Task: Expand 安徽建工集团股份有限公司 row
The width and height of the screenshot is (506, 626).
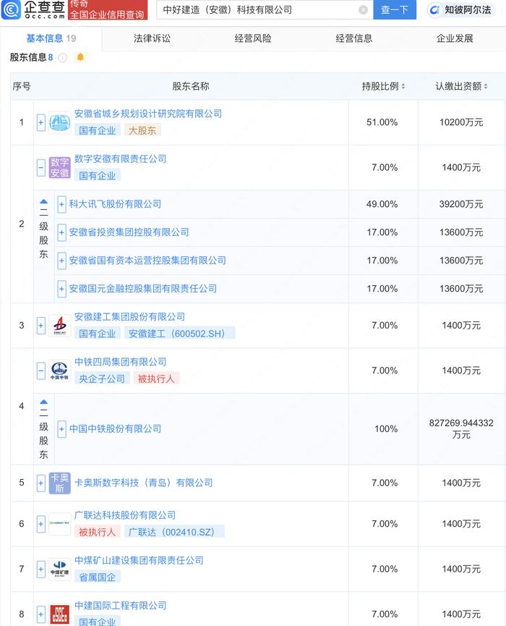Action: [40, 326]
